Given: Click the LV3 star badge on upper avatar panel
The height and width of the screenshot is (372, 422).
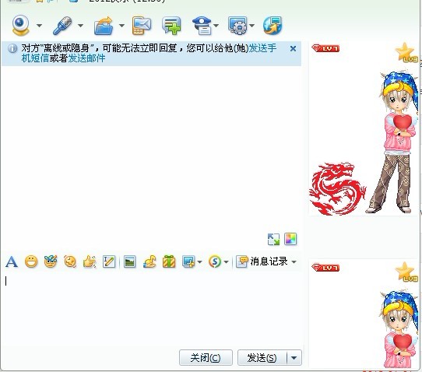Looking at the screenshot, I should [406, 53].
